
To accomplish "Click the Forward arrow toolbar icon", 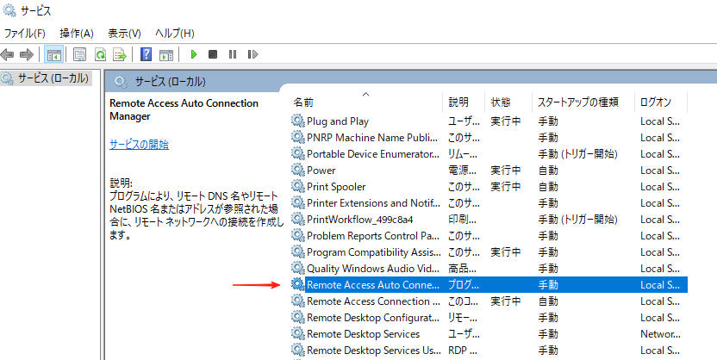I will [x=27, y=55].
